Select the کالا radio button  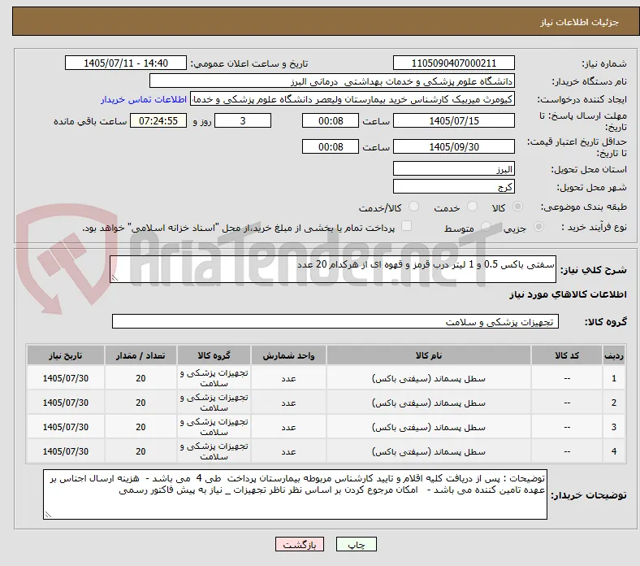(x=517, y=207)
